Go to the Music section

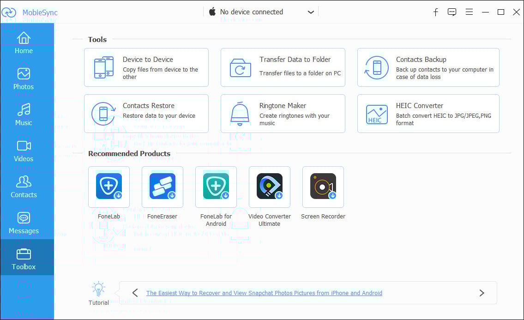24,115
